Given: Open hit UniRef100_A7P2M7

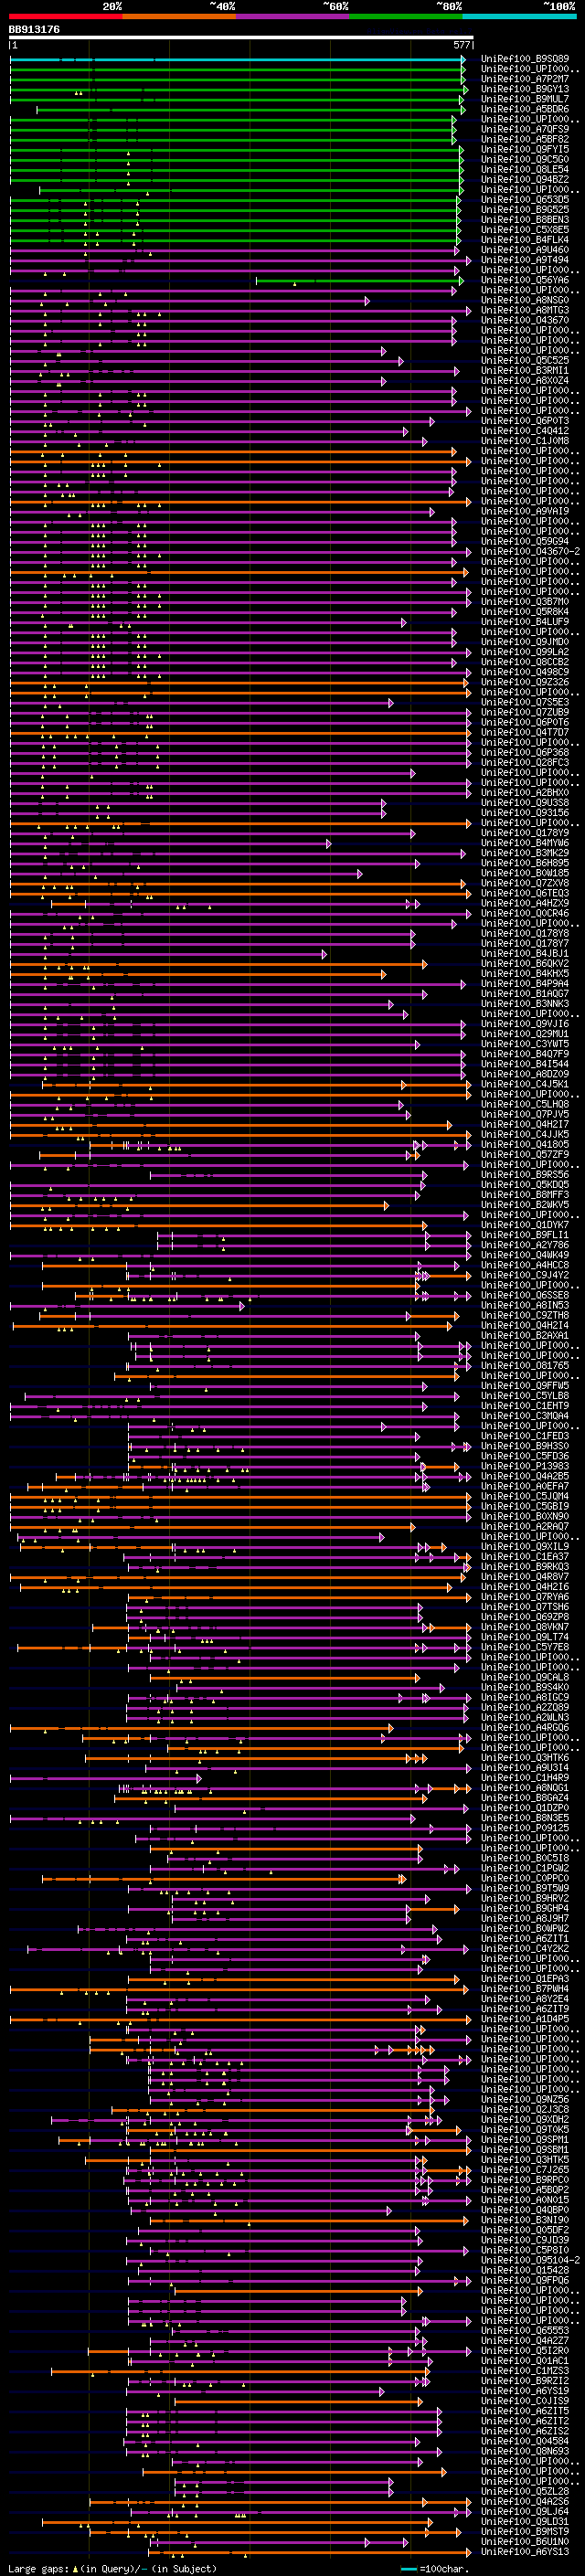Looking at the screenshot, I should click(x=525, y=80).
